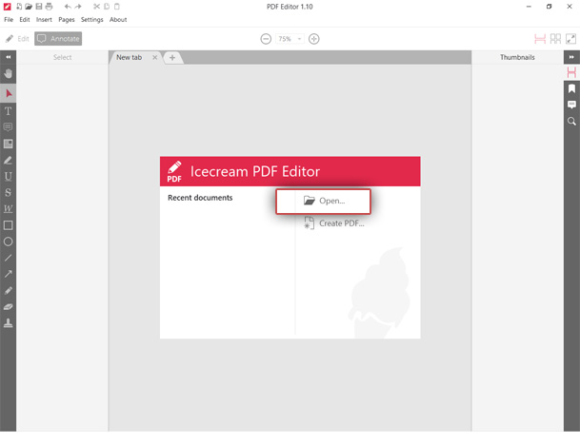Switch to Annotate mode
This screenshot has height=445, width=580.
(x=58, y=39)
